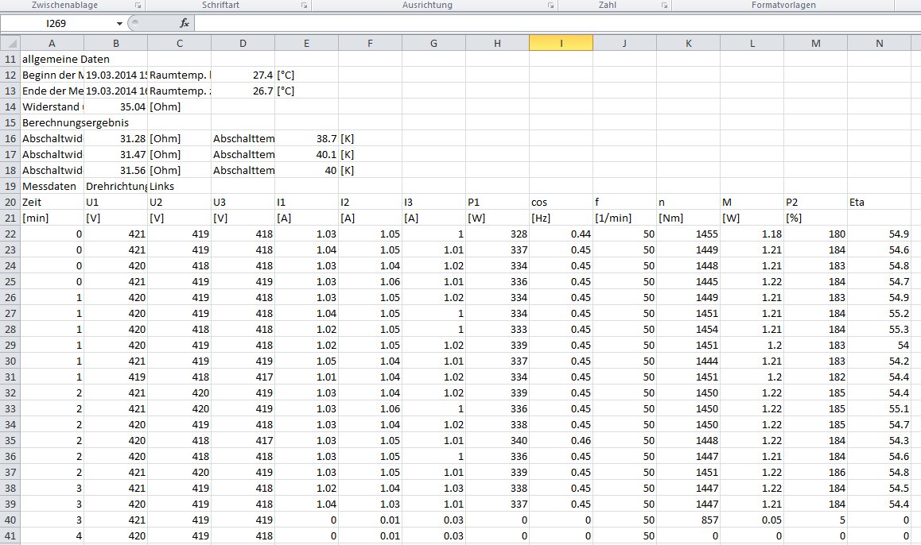
Task: Open the Schriftart dialog launcher
Action: (x=304, y=6)
